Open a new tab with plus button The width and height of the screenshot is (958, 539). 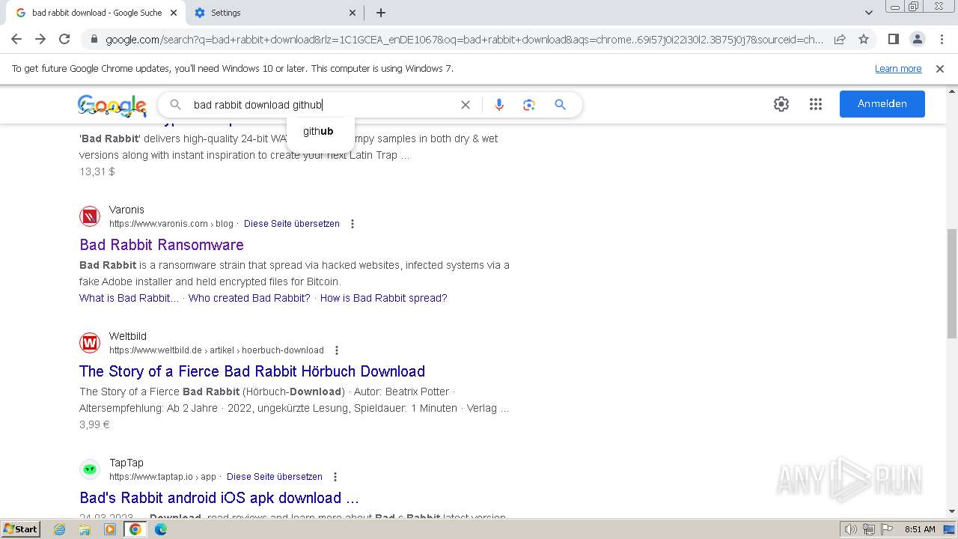[381, 13]
